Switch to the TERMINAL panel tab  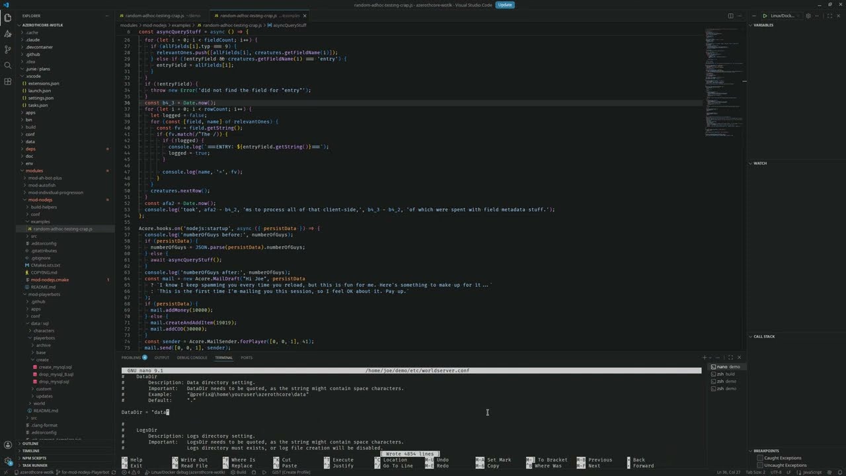click(x=223, y=358)
